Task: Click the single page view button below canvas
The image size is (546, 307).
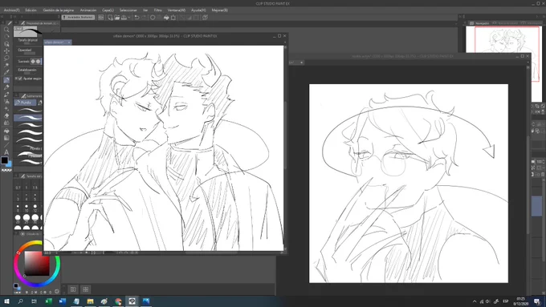Action: (73, 289)
